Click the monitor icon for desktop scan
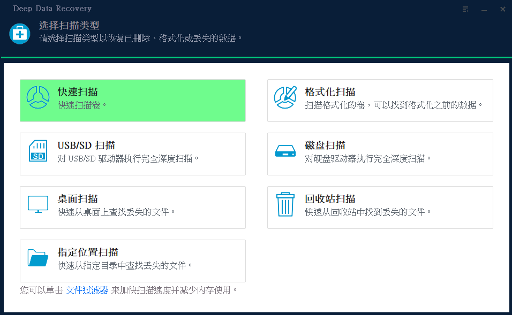The image size is (512, 315). [38, 204]
